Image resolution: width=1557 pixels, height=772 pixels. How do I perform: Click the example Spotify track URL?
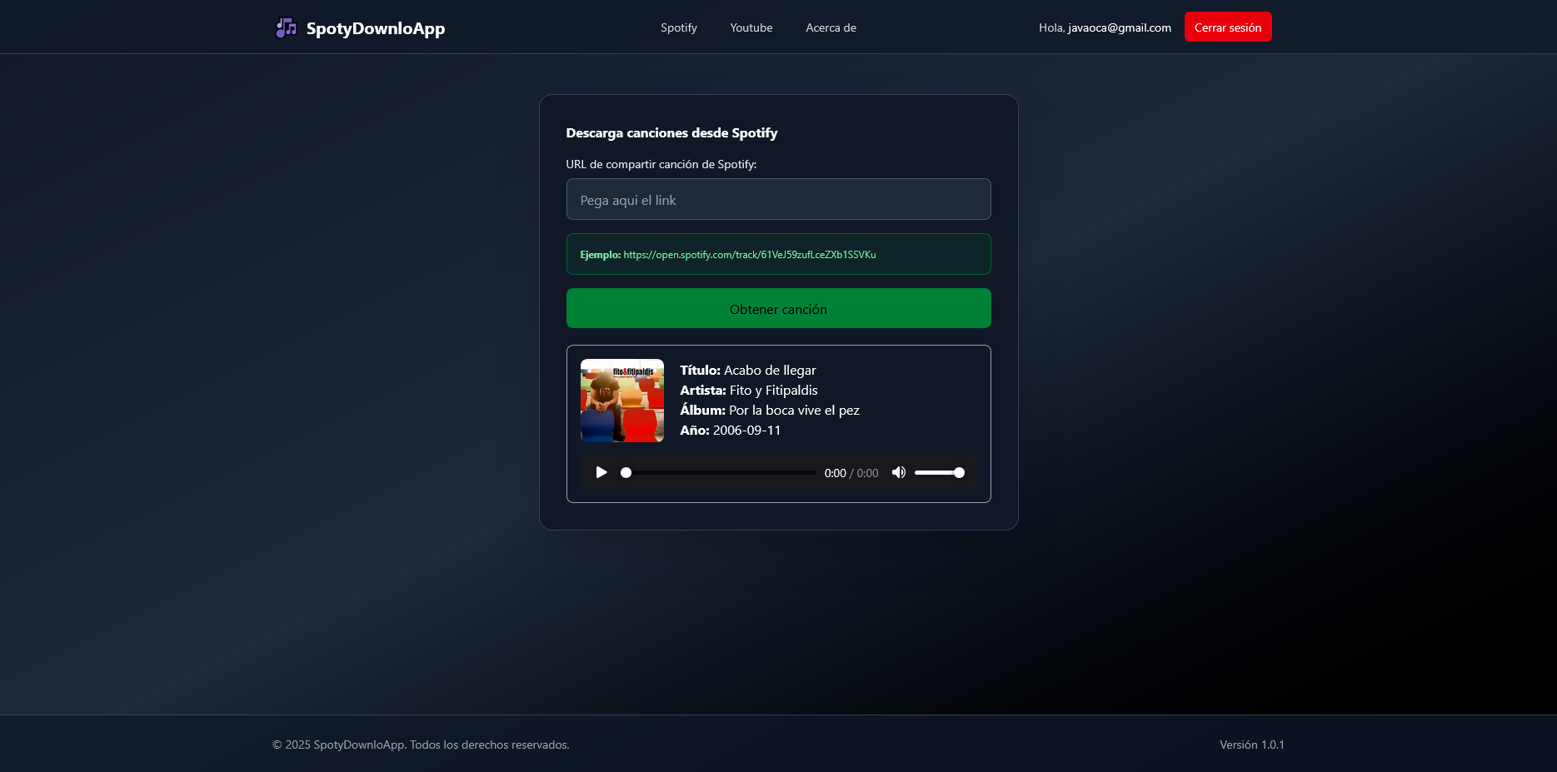[x=750, y=255]
